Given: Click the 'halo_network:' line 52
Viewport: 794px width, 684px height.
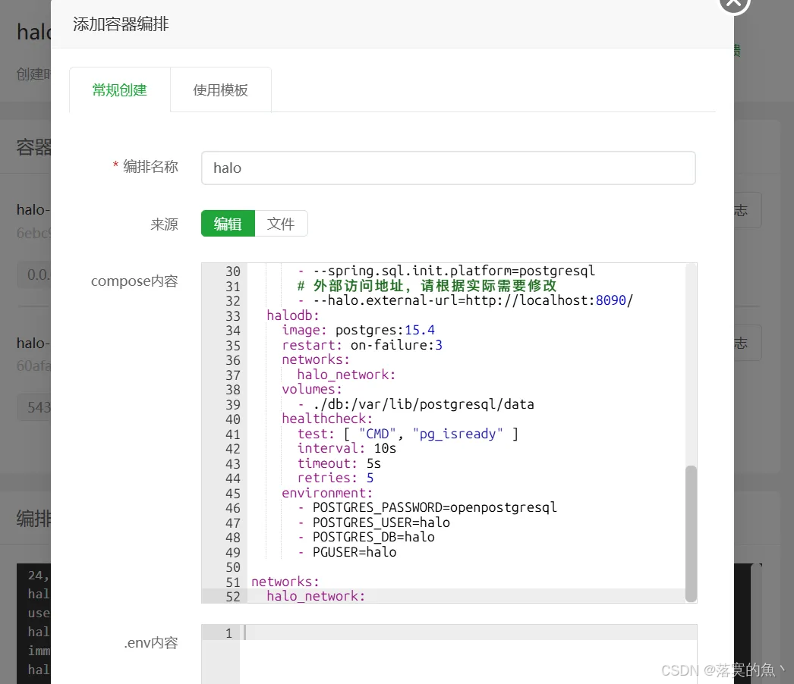Looking at the screenshot, I should coord(316,597).
